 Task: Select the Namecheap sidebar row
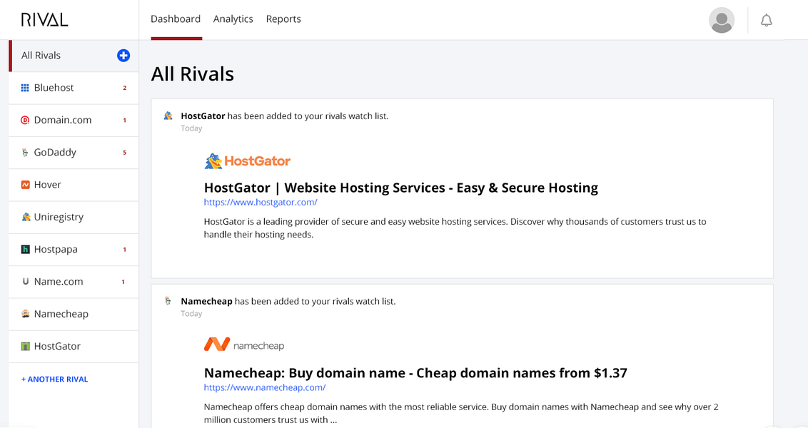point(74,314)
